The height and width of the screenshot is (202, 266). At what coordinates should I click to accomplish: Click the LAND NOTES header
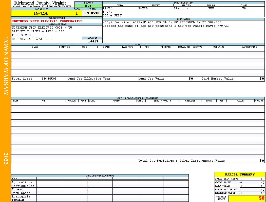[x=183, y=19]
